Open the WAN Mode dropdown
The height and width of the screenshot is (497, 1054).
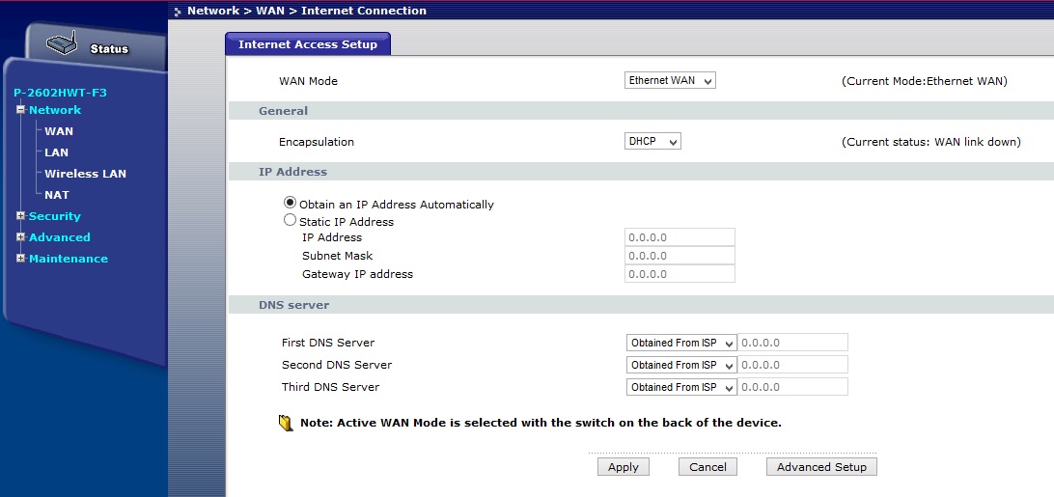(670, 81)
